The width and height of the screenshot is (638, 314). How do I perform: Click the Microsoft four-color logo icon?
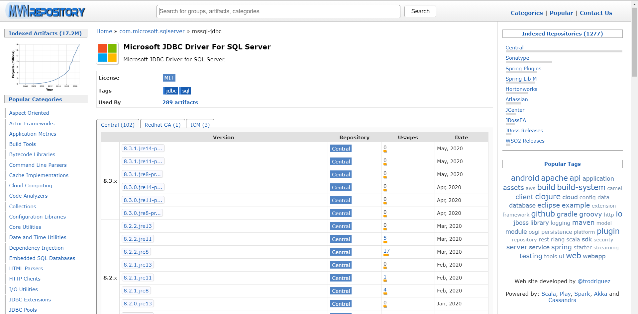[108, 53]
